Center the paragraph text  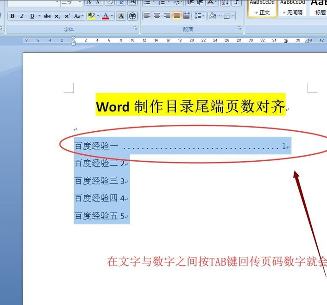[157, 16]
